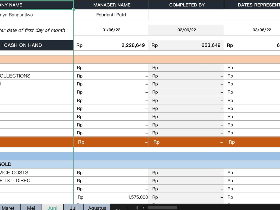The image size is (280, 210).
Task: Switch to the Mei sheet tab
Action: point(31,208)
